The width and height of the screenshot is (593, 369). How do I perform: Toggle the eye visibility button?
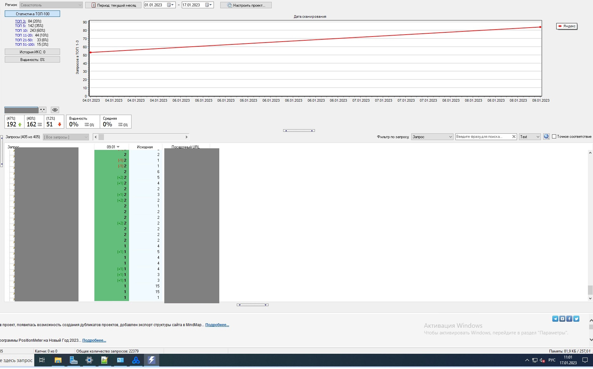(x=55, y=110)
